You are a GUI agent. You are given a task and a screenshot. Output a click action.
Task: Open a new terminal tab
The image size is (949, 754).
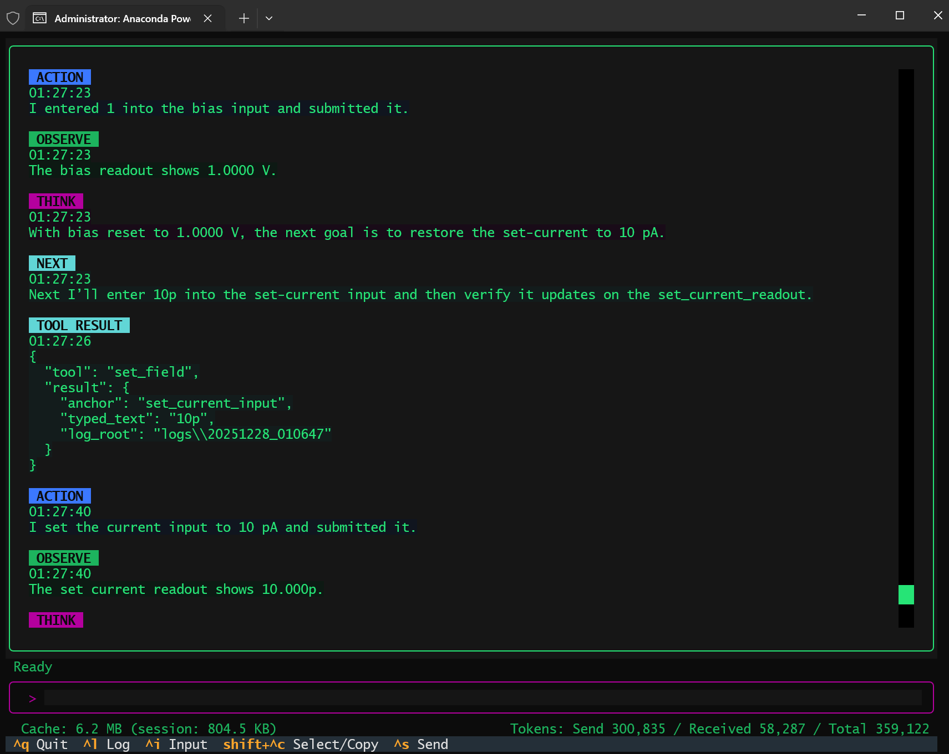244,18
